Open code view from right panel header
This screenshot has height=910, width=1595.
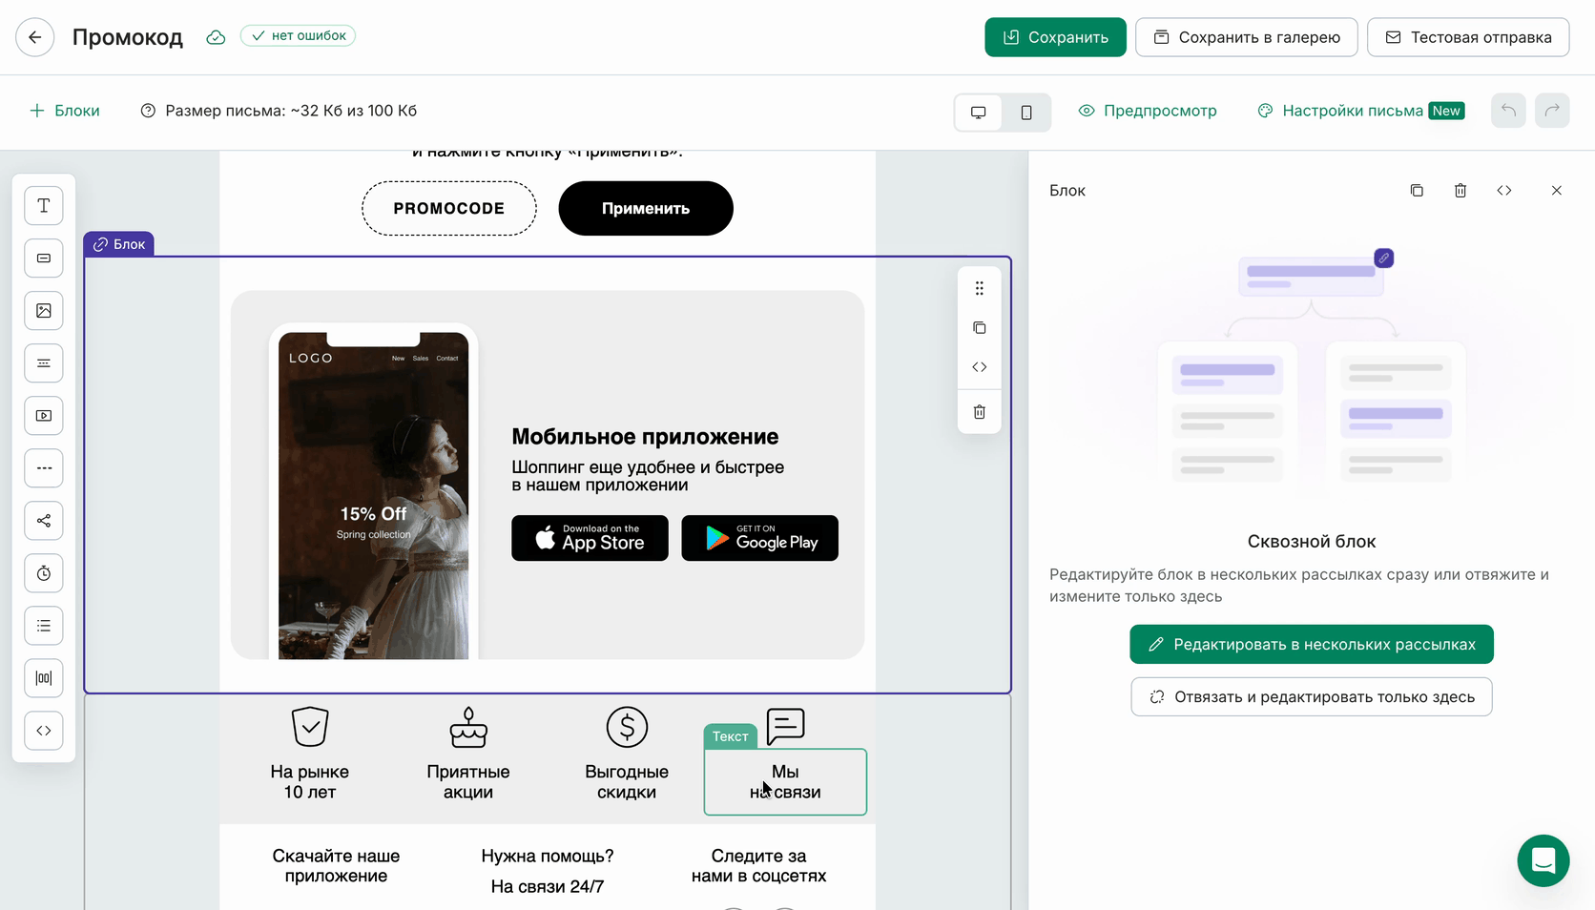(x=1504, y=191)
